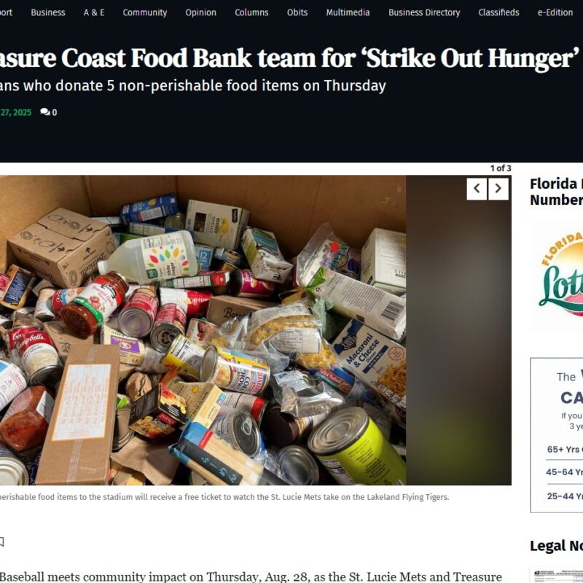Open the Opinion section
Viewport: 583px width, 583px height.
tap(201, 12)
